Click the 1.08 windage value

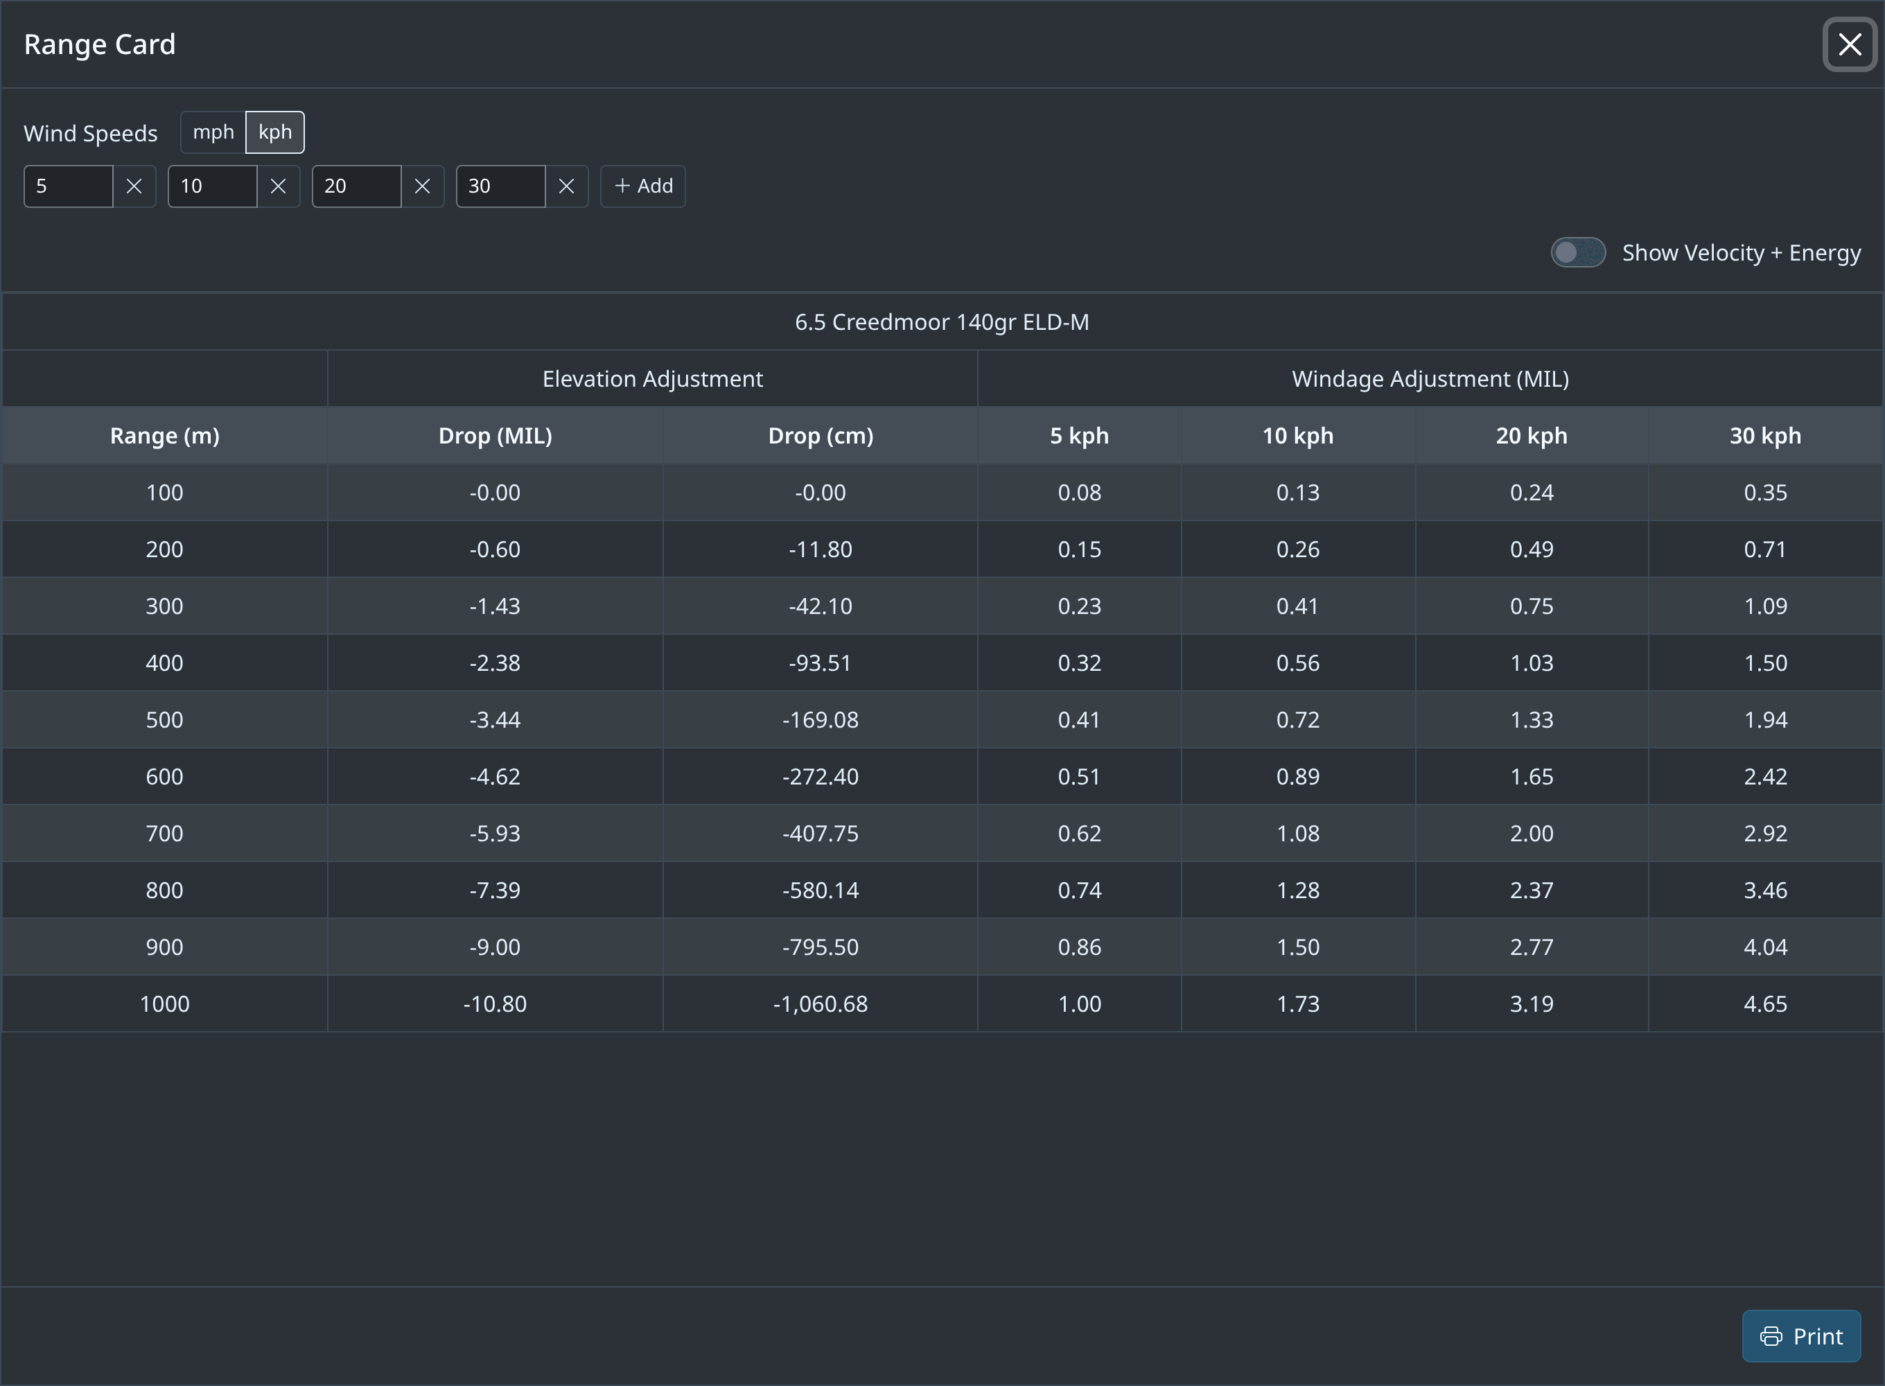(1298, 833)
